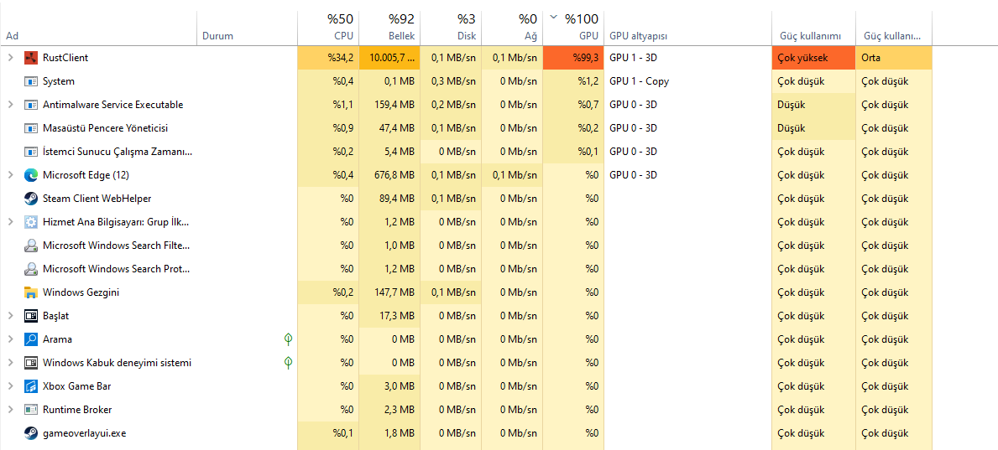Click the Steam Client WebHelper icon
Screen dimensions: 998x450
tap(30, 199)
